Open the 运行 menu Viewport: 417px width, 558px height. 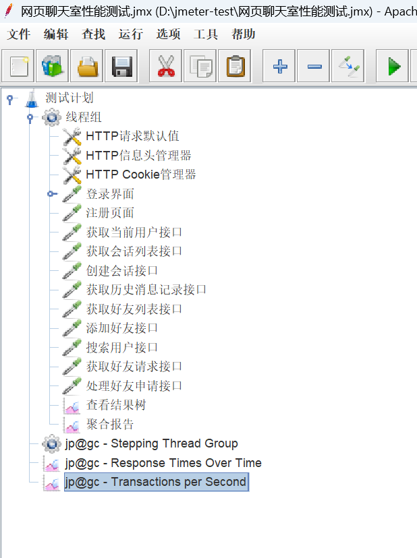pos(131,34)
